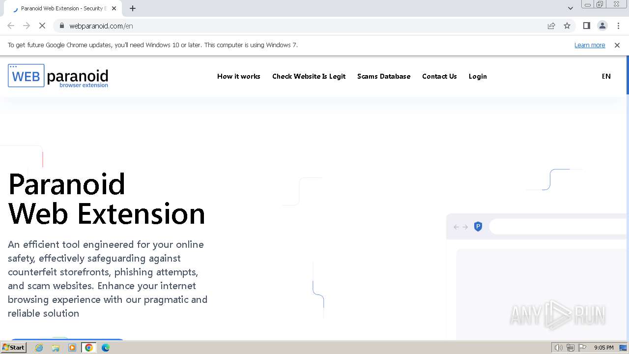629x354 pixels.
Task: Click the product description paragraph text
Action: click(x=108, y=279)
